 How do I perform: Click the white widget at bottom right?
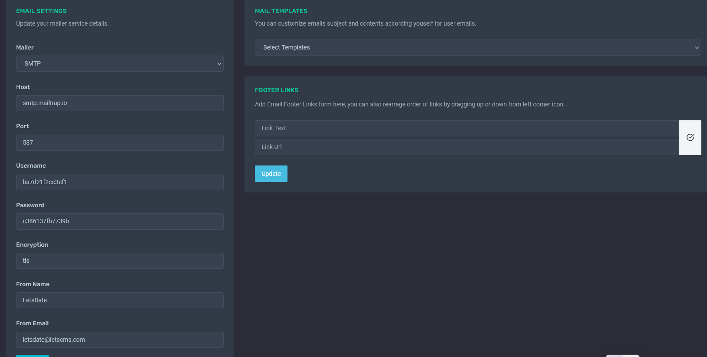pos(623,356)
